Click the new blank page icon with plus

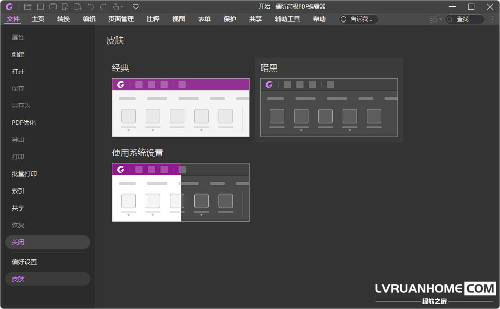[x=78, y=7]
